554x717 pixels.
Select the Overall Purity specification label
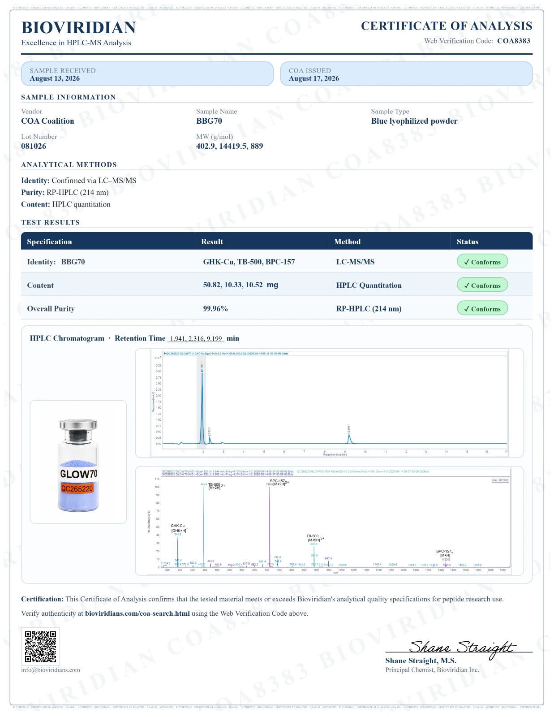[x=51, y=309]
